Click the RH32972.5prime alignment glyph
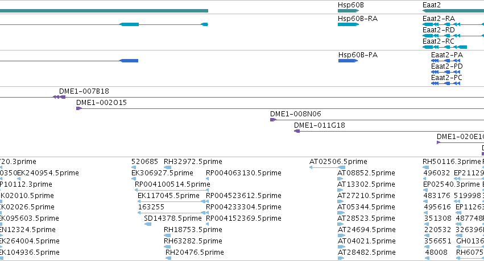 tap(168, 167)
